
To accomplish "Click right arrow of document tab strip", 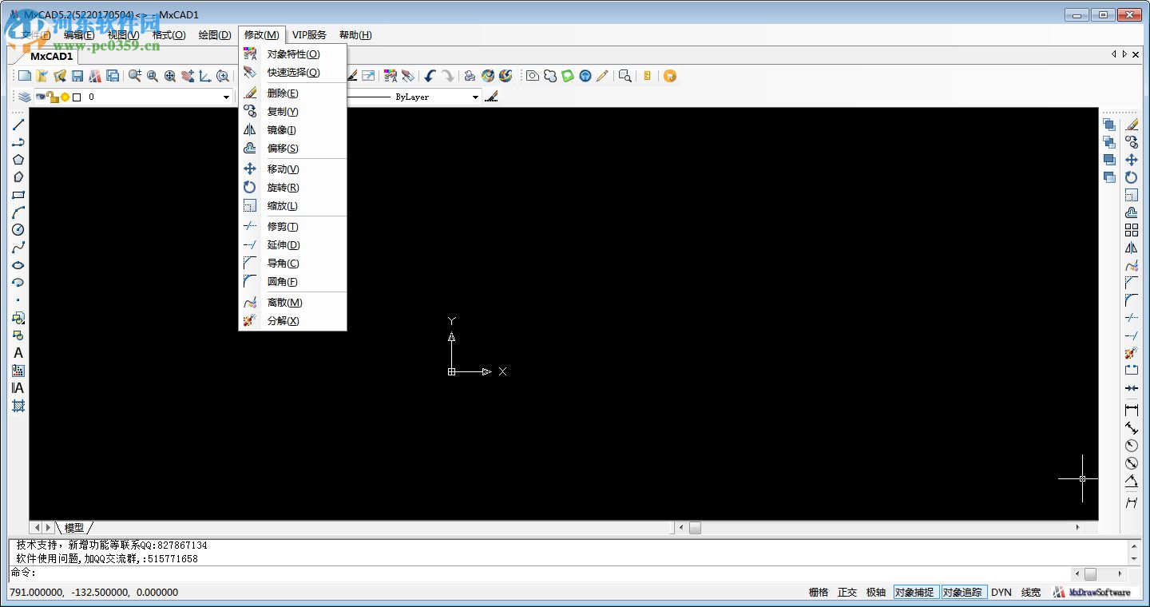I will 1124,54.
